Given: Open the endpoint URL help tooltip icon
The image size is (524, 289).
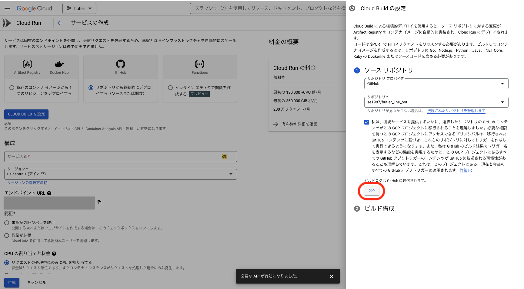Looking at the screenshot, I should point(49,193).
